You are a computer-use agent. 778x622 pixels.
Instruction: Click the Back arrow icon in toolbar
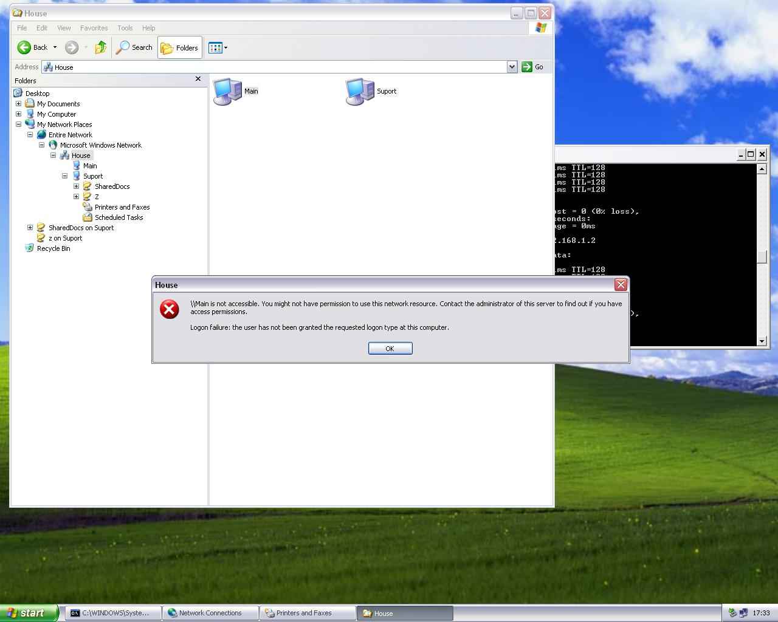click(x=24, y=47)
